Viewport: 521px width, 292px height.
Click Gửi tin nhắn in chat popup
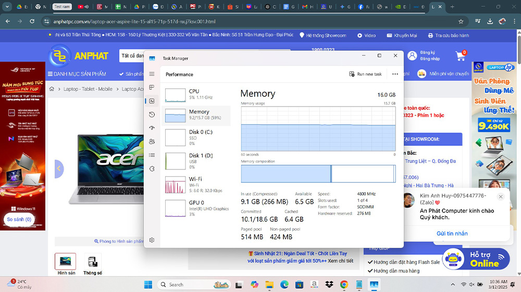click(x=452, y=233)
